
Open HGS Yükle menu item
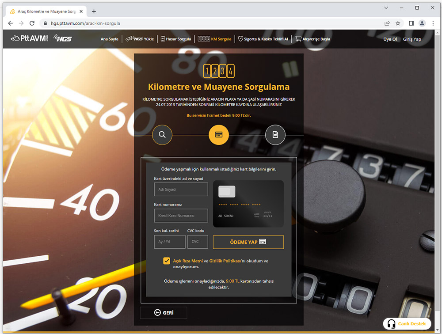[140, 39]
